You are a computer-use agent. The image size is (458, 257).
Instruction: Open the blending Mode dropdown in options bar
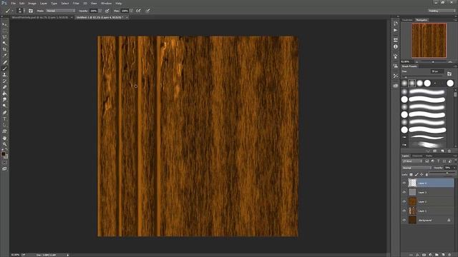(60, 11)
